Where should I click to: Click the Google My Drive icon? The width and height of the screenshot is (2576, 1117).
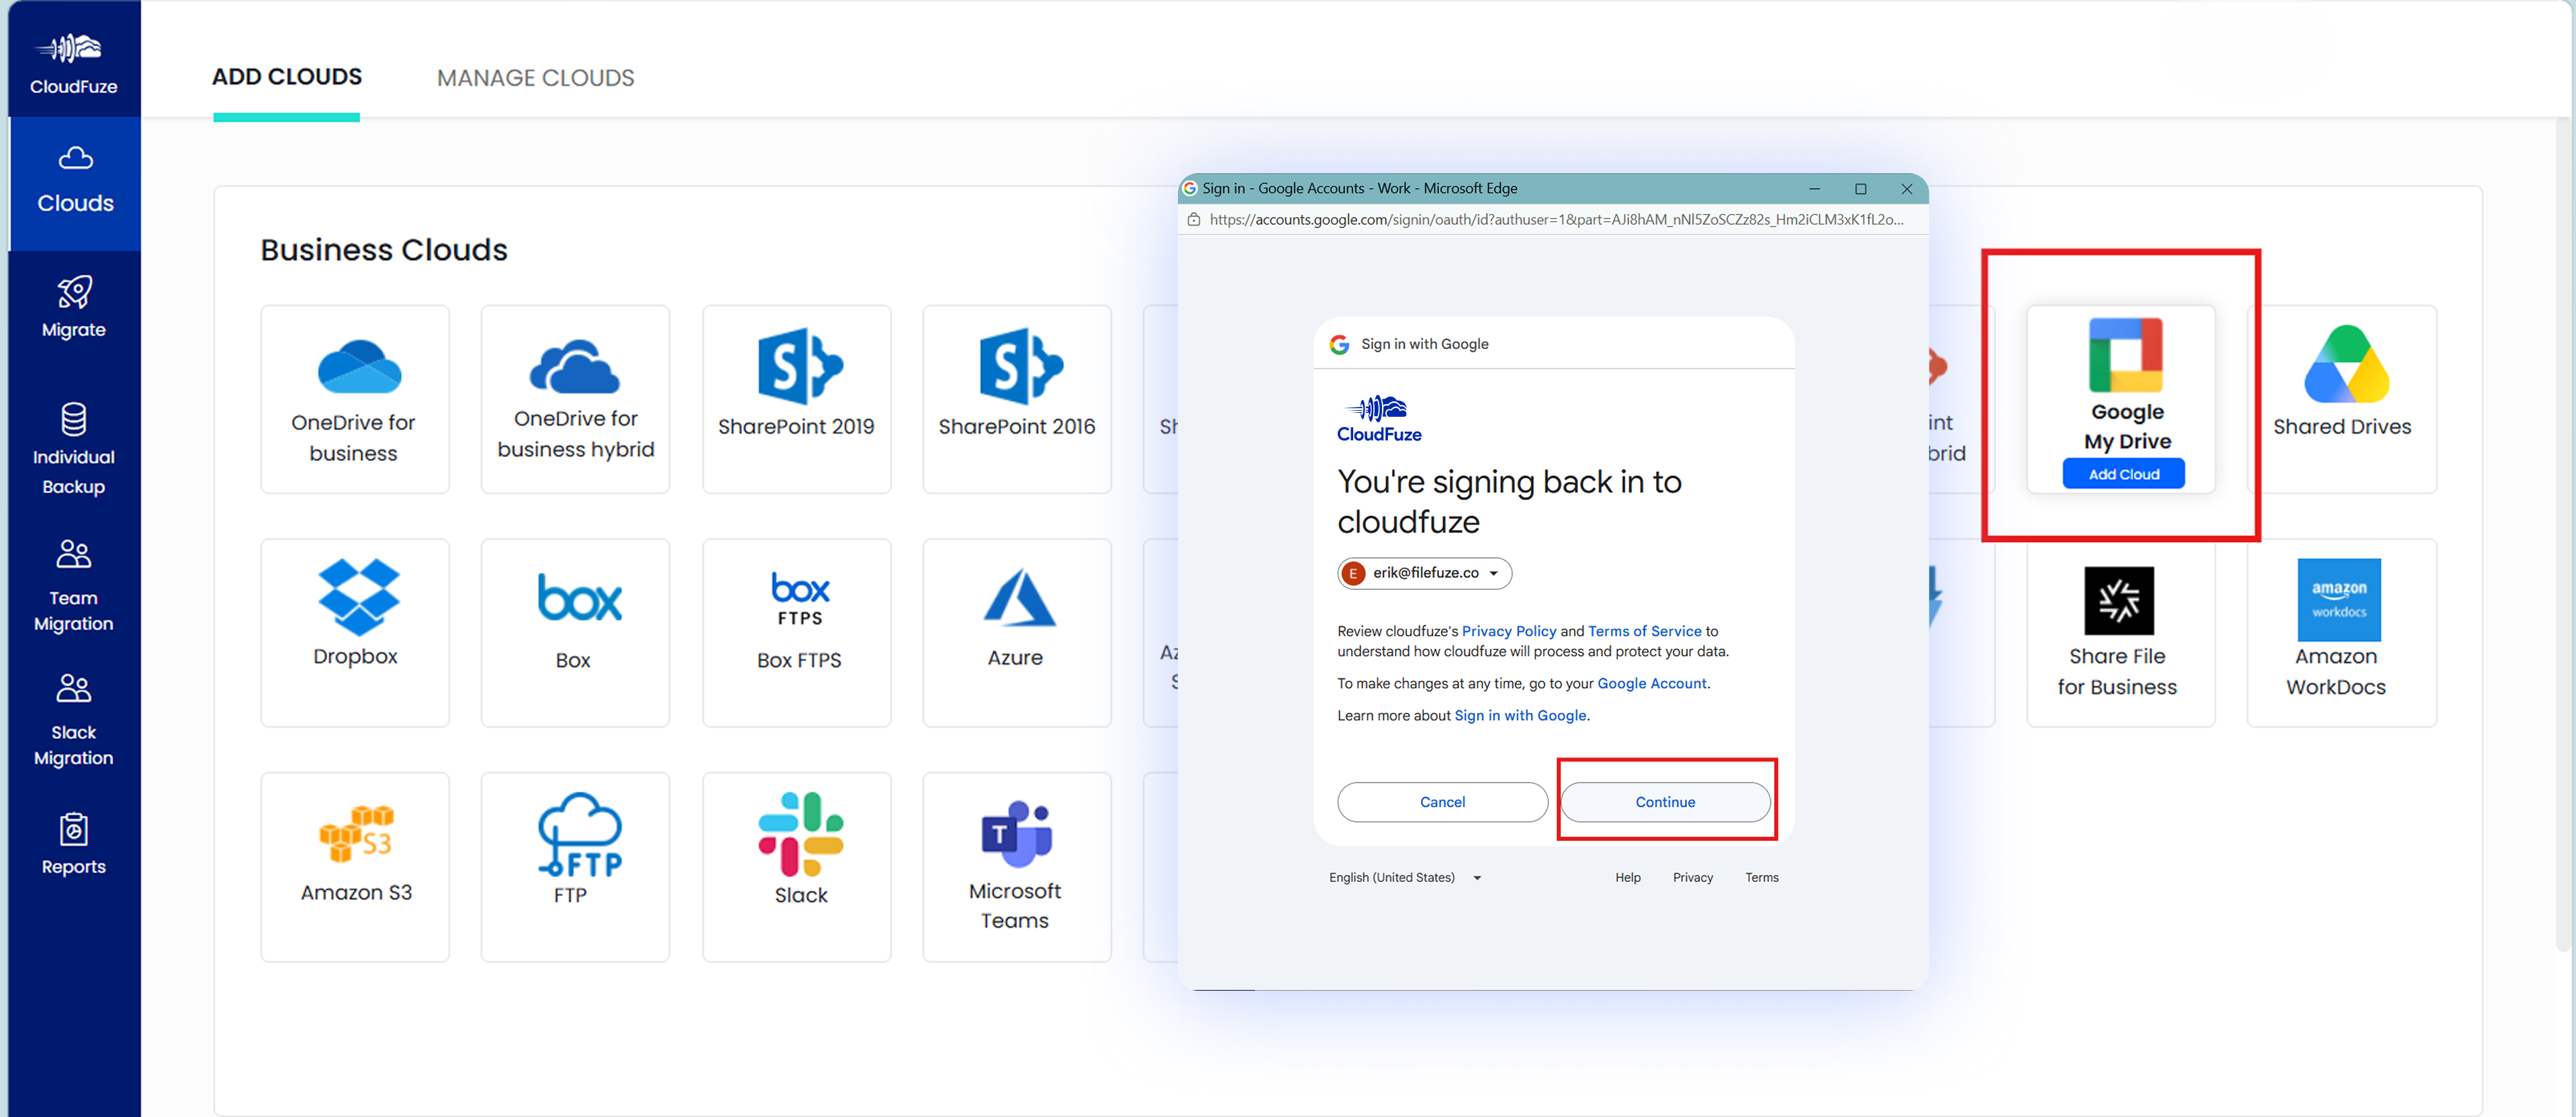point(2126,355)
